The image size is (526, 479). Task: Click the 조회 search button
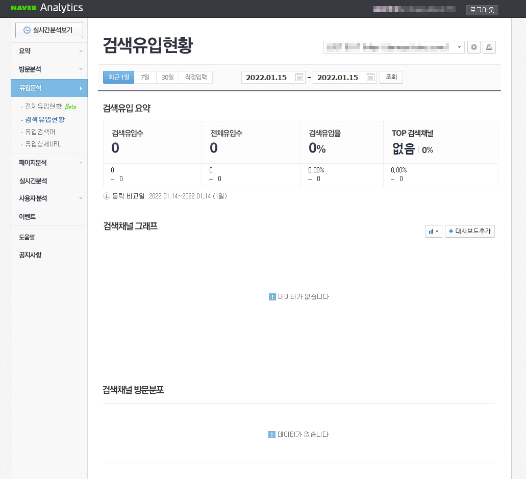click(391, 77)
